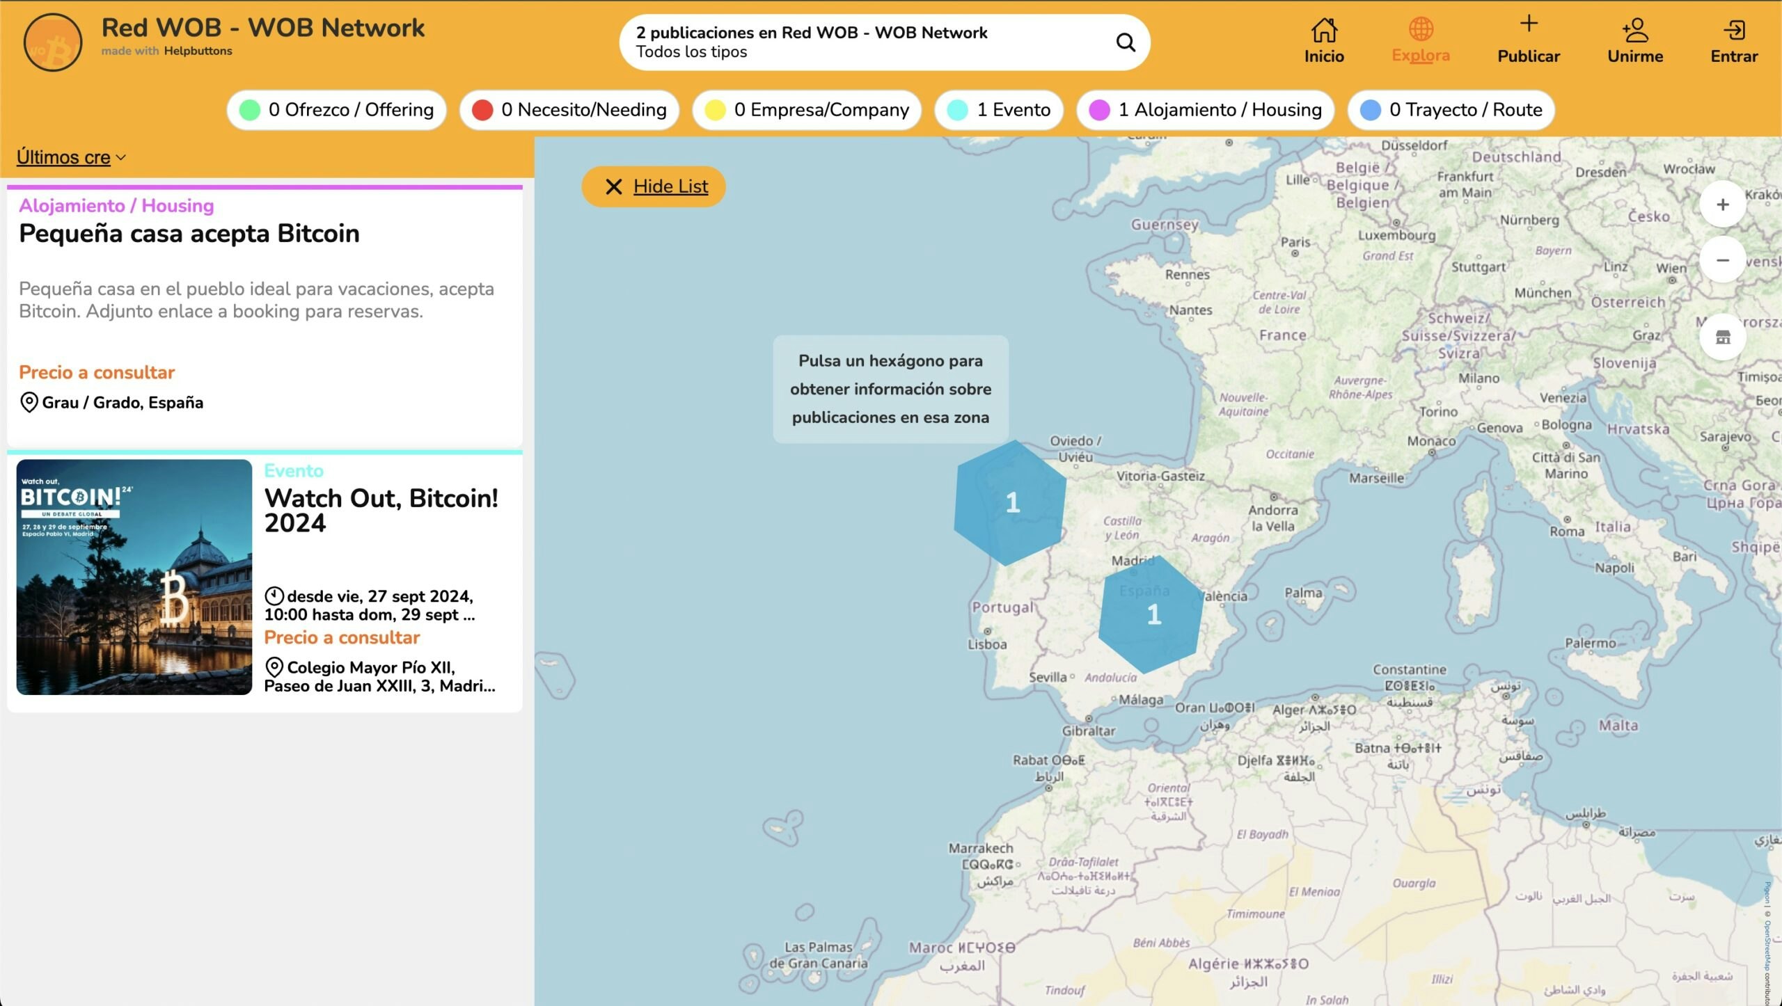Click the green Offering color dot
The image size is (1782, 1006).
pyautogui.click(x=249, y=110)
